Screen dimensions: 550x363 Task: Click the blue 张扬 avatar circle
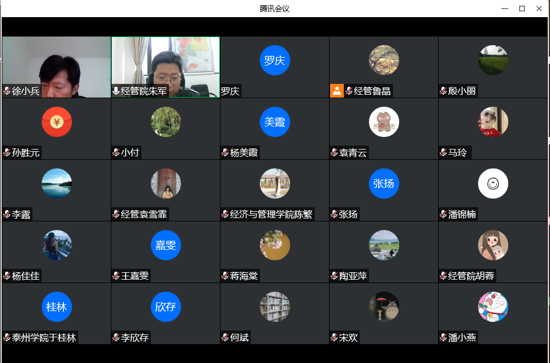[384, 184]
